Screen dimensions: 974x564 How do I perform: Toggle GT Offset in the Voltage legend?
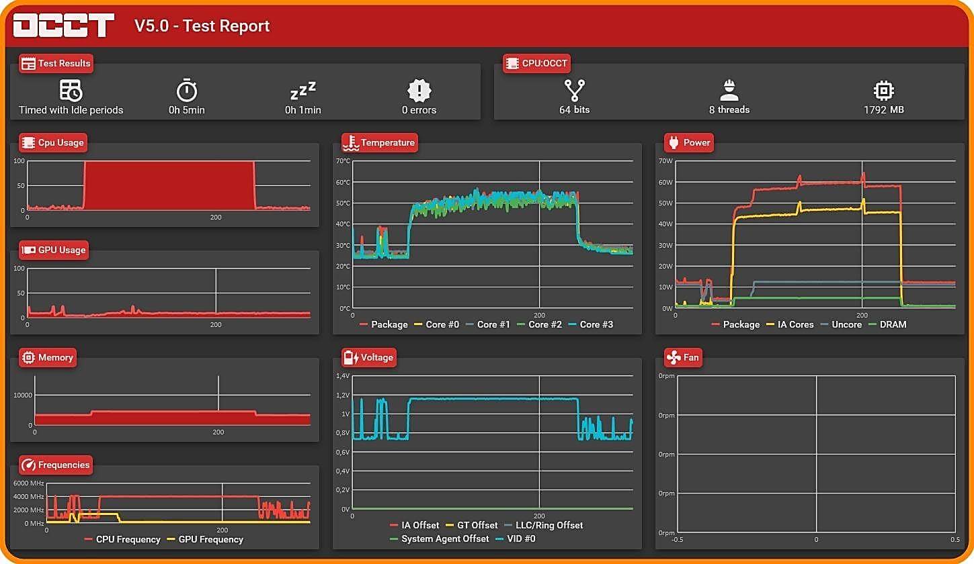(472, 525)
